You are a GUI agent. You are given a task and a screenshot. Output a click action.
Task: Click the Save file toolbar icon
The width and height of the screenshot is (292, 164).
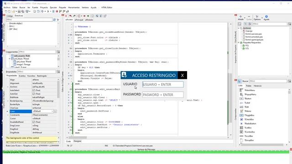click(x=19, y=11)
